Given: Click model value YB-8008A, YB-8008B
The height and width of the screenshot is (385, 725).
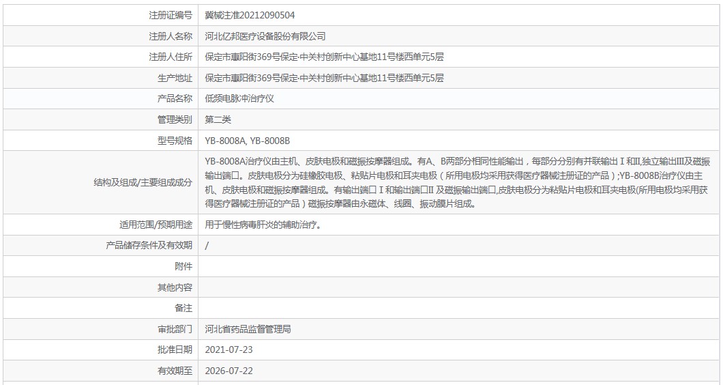Looking at the screenshot, I should coord(248,141).
